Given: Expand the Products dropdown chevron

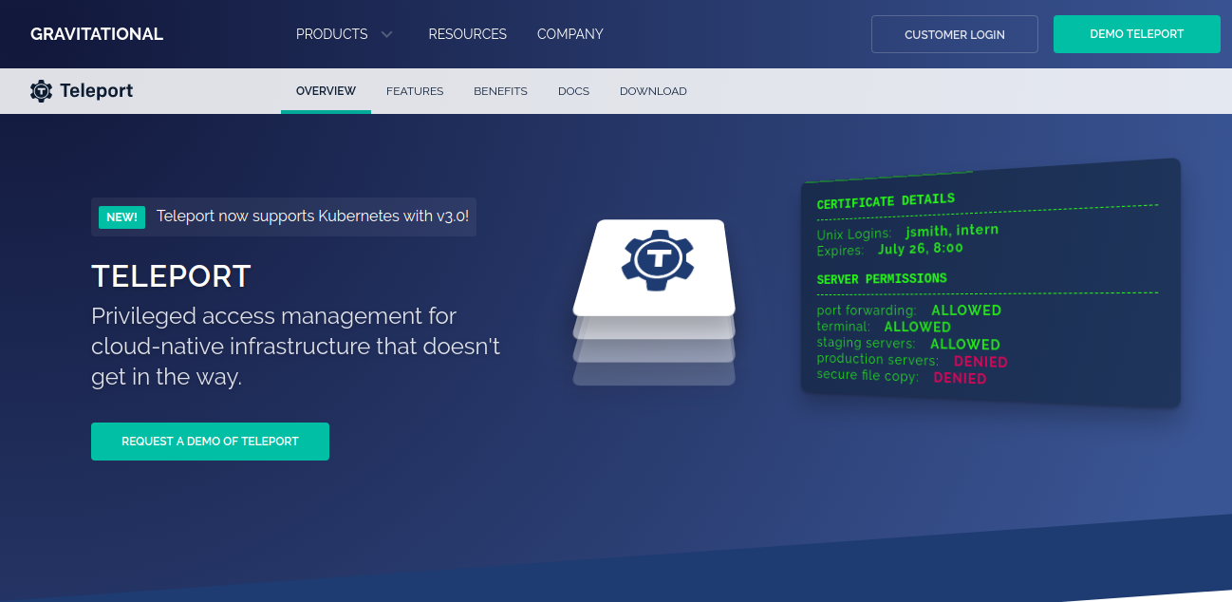Looking at the screenshot, I should (x=386, y=34).
